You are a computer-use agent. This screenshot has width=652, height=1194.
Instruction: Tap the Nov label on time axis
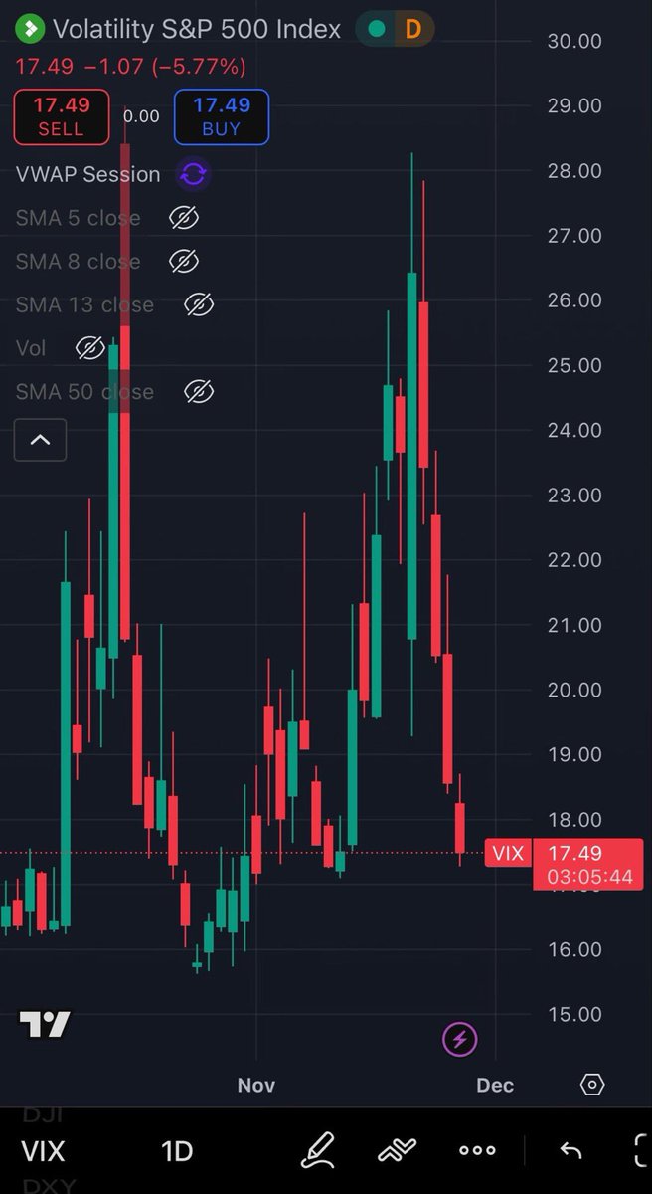coord(256,1085)
